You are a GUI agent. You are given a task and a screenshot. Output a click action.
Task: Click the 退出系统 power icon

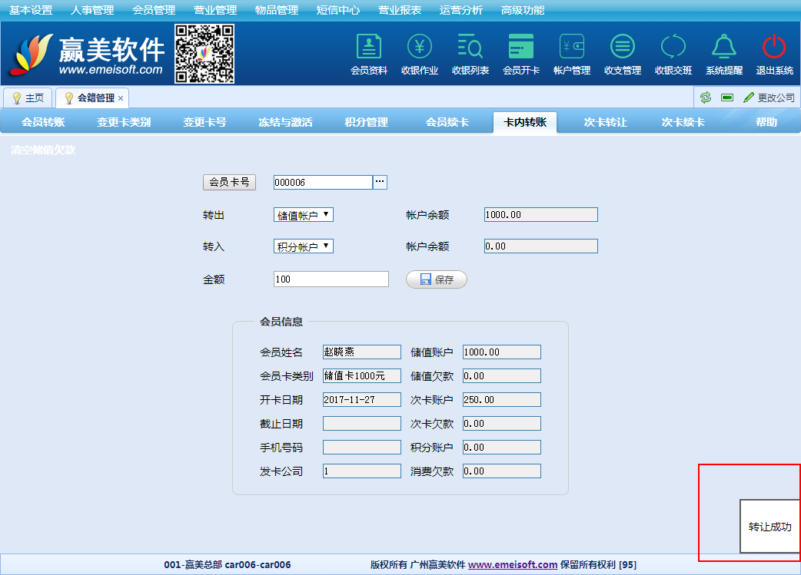(774, 54)
